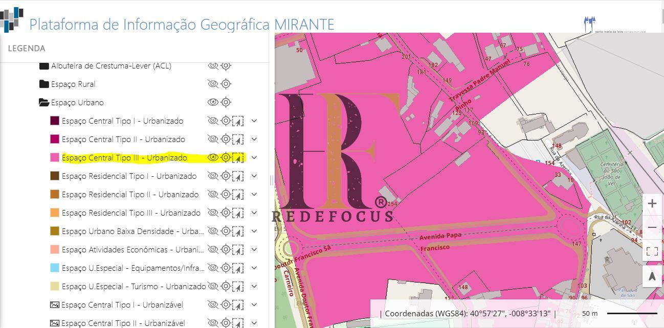The width and height of the screenshot is (664, 328).
Task: Open the Espaço Rural folder
Action: (44, 84)
